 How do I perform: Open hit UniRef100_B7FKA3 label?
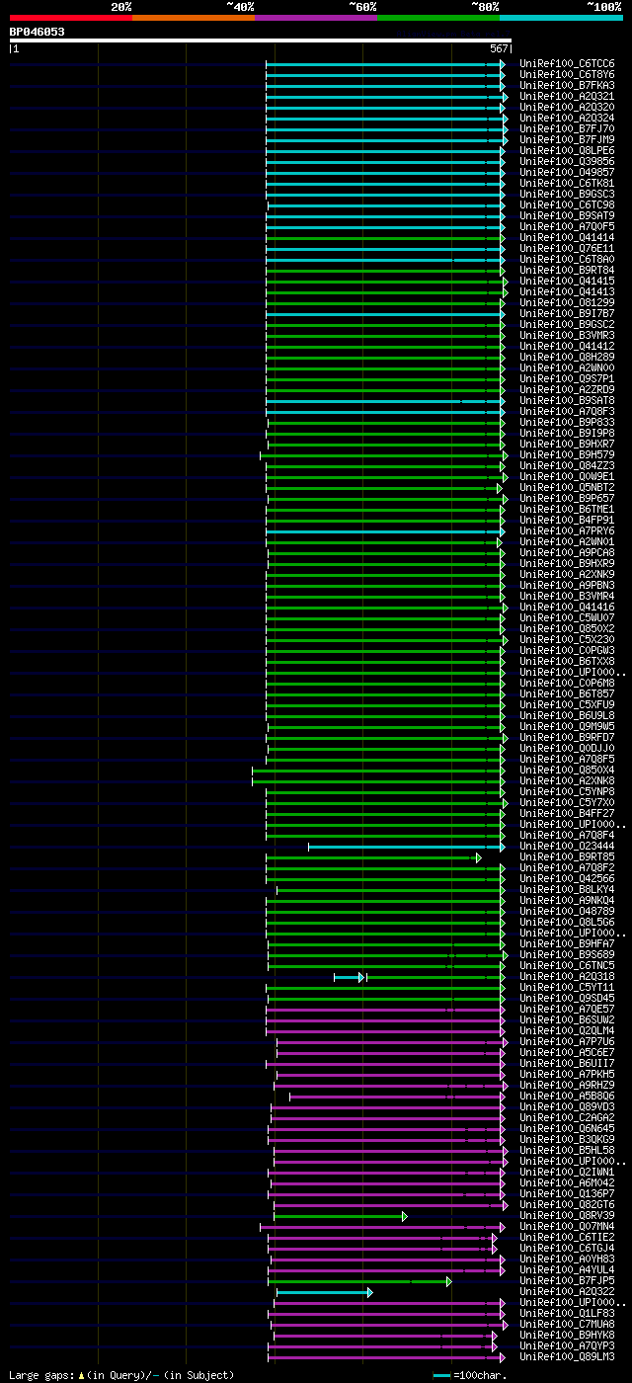coord(567,86)
